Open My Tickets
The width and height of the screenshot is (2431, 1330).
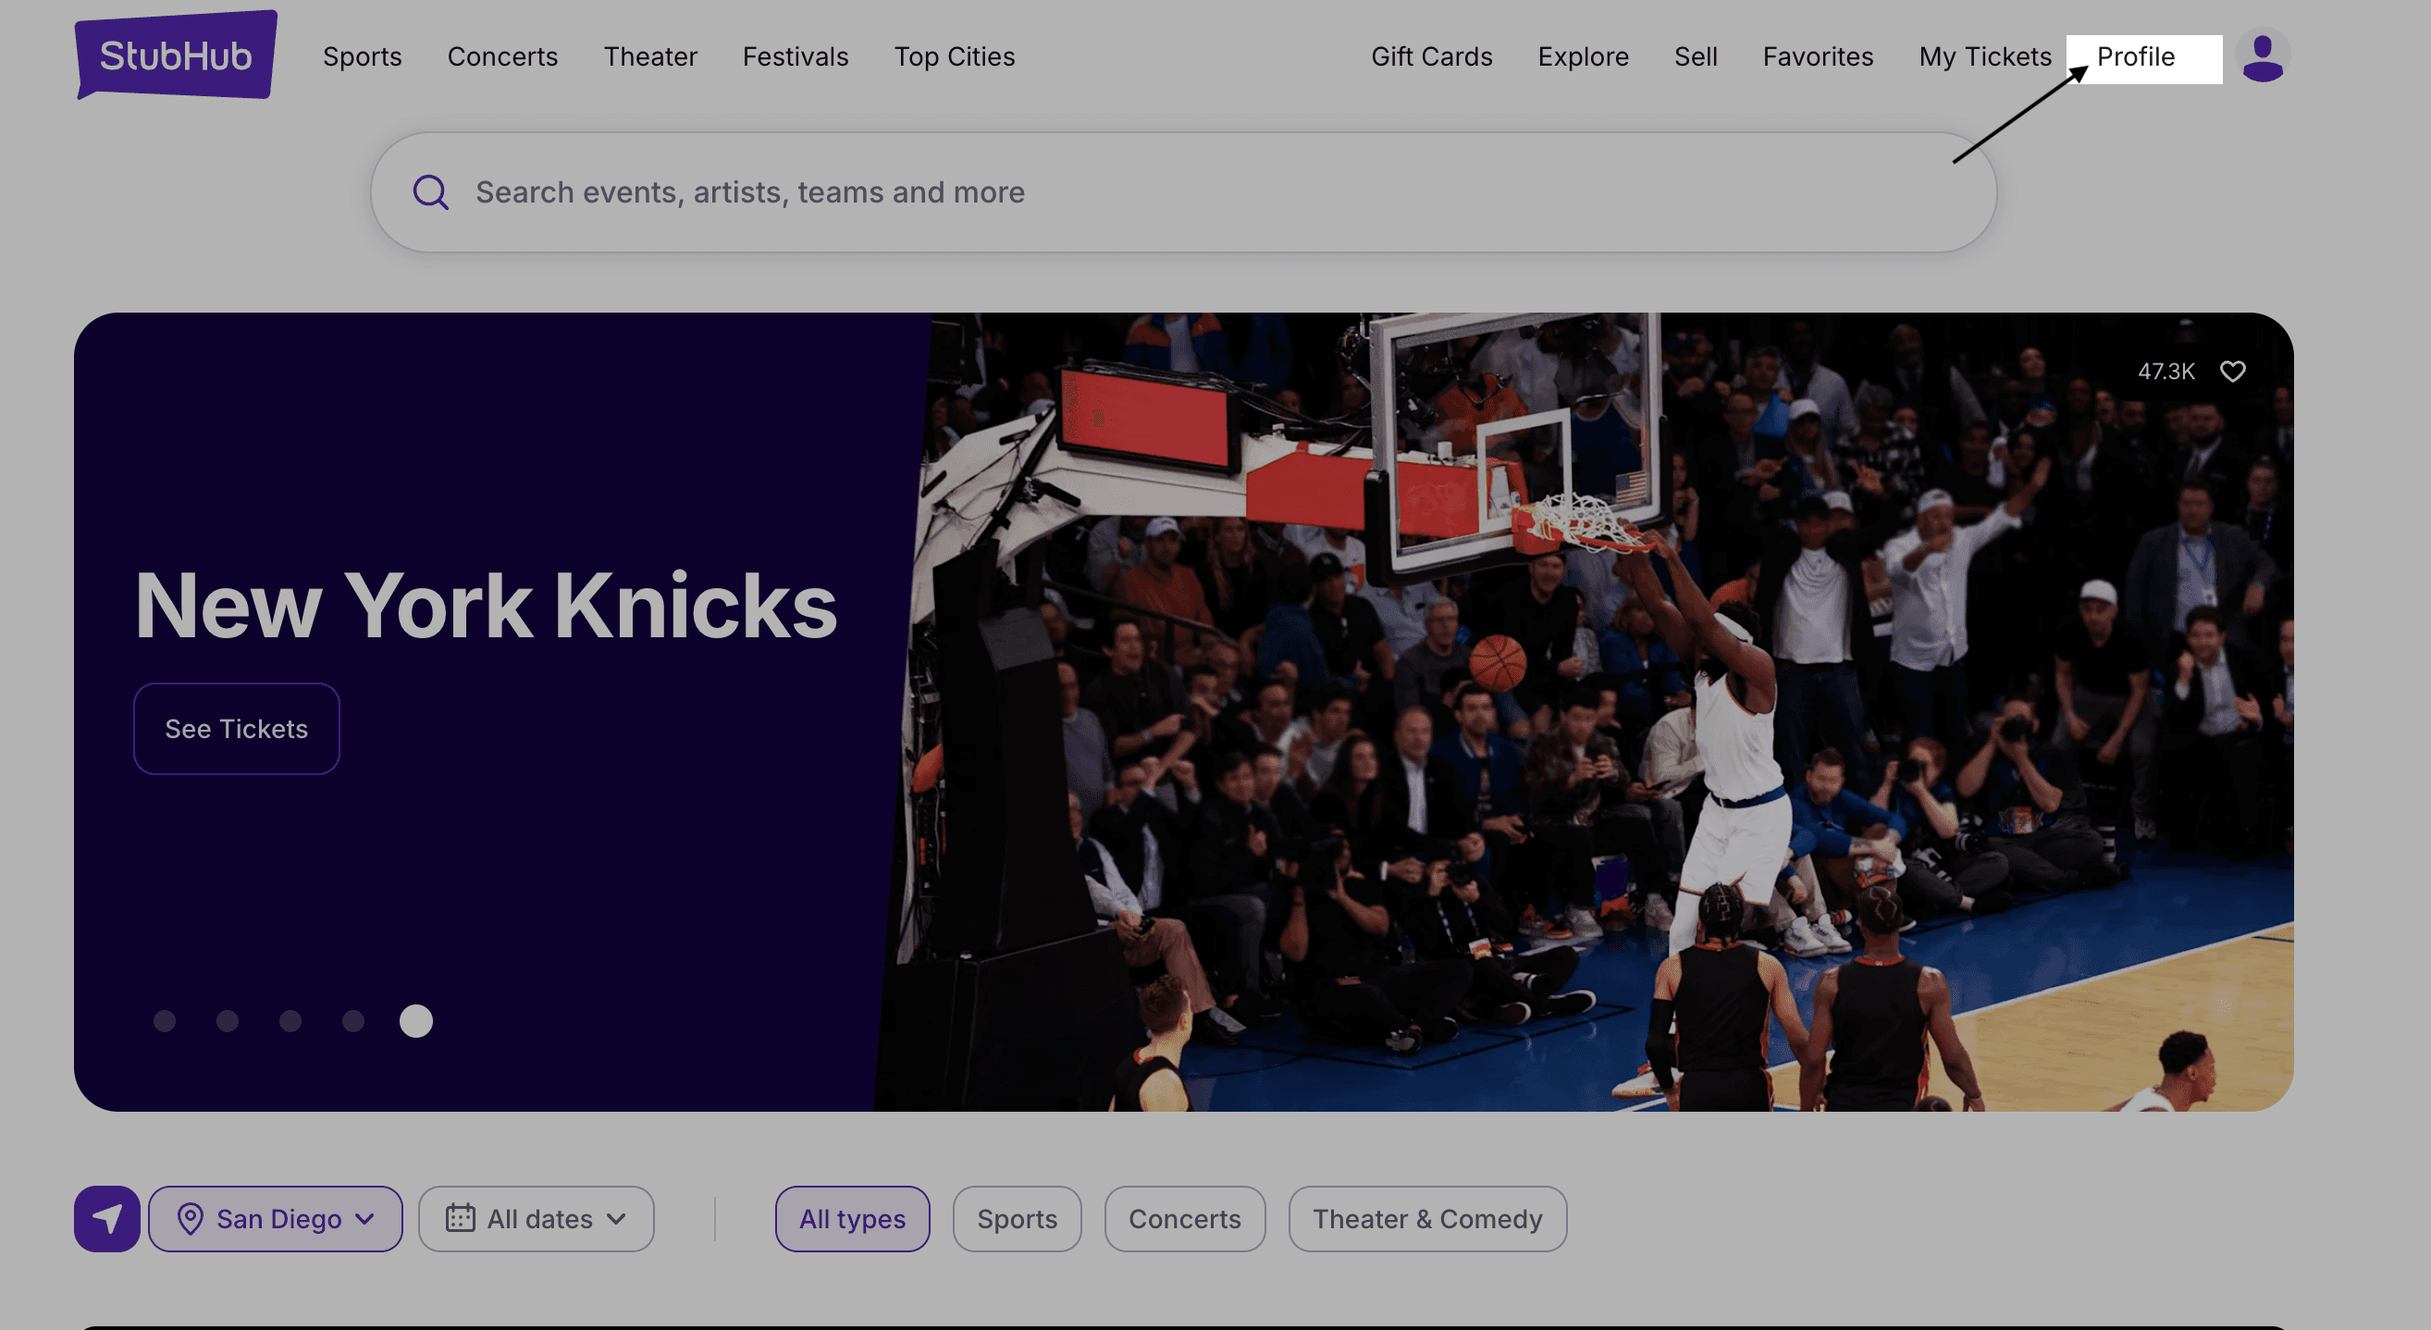click(x=1985, y=56)
